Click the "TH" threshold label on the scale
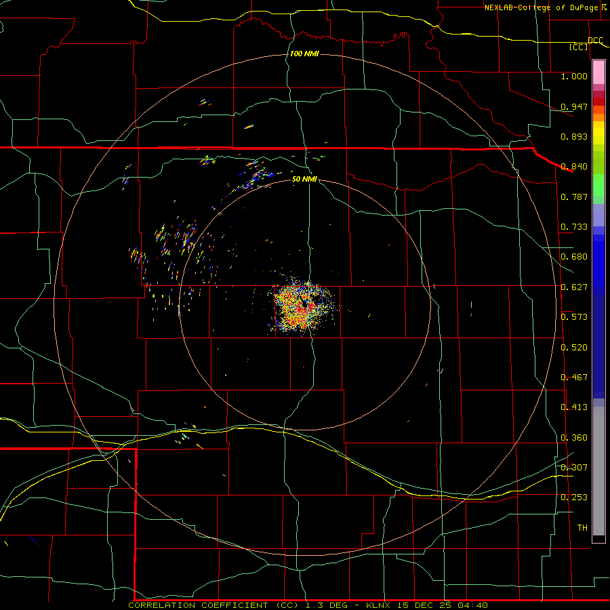This screenshot has height=610, width=610. tap(582, 528)
